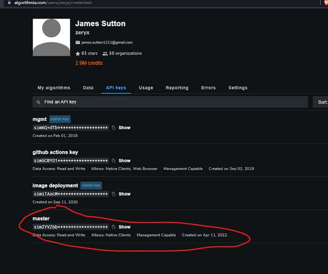Click 'Created on Sep 02, 2019' text
328x274 pixels.
pos(231,169)
